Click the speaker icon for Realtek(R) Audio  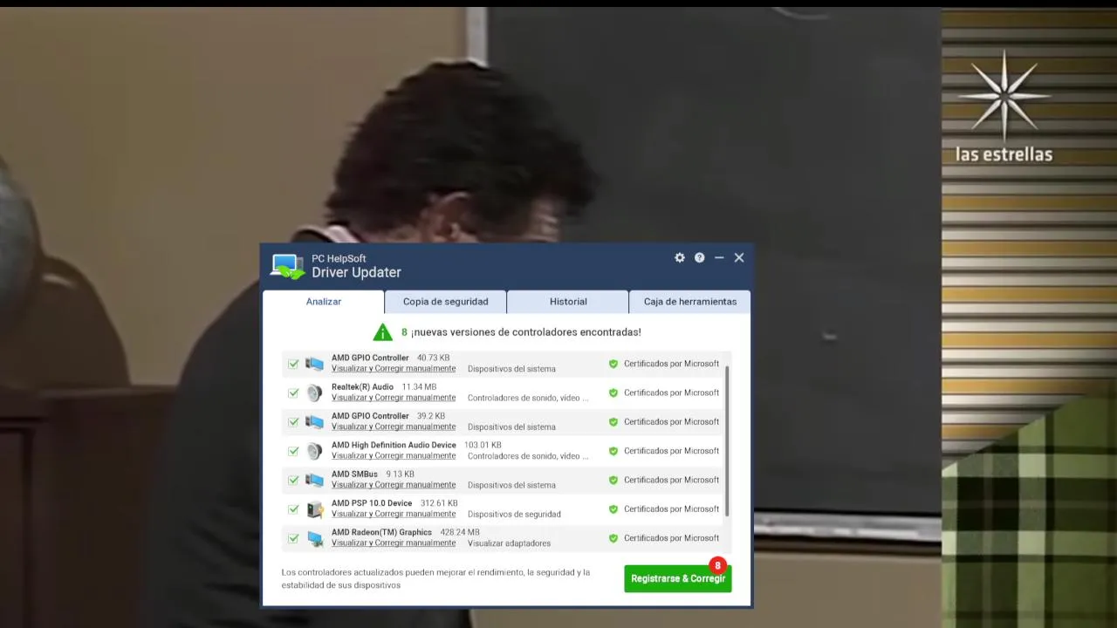[314, 392]
